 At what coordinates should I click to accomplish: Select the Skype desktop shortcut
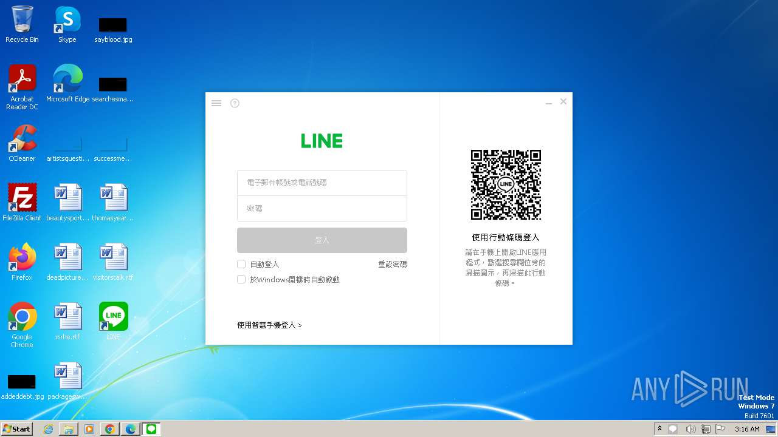point(67,24)
